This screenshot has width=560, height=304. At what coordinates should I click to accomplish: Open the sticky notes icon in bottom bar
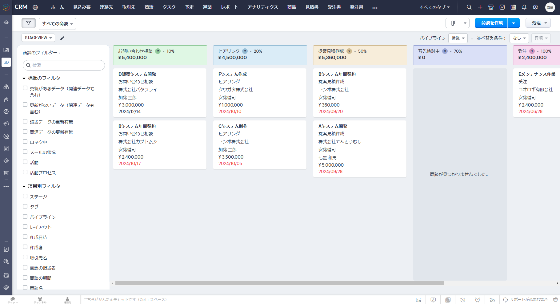(x=448, y=300)
